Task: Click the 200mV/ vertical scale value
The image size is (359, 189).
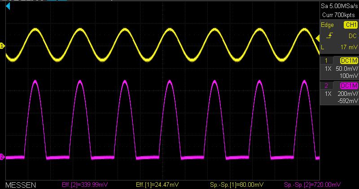Action: pos(347,94)
